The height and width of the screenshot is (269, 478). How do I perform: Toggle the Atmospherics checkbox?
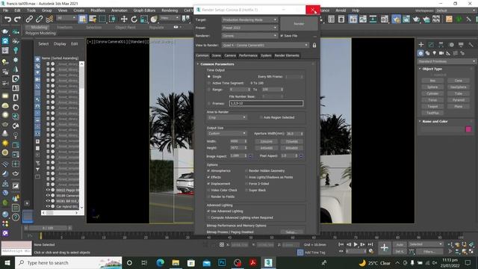(209, 171)
